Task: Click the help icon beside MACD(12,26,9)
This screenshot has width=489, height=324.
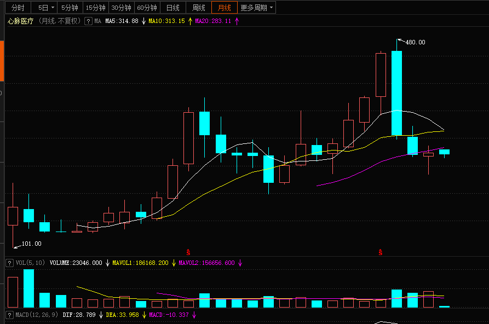Action: coord(9,315)
